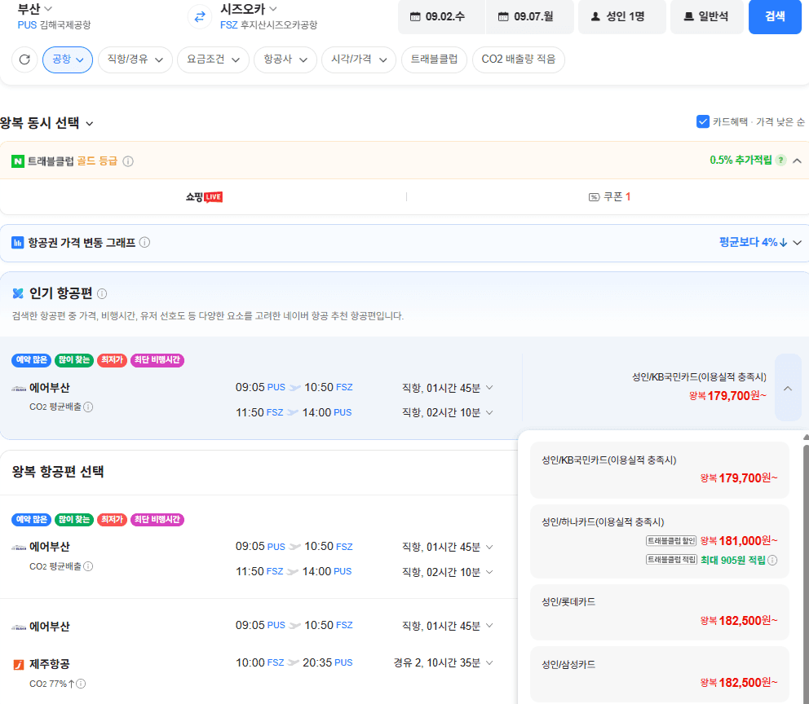Image resolution: width=809 pixels, height=704 pixels.
Task: Select KB국민카드 179,700원 fare option
Action: (660, 470)
